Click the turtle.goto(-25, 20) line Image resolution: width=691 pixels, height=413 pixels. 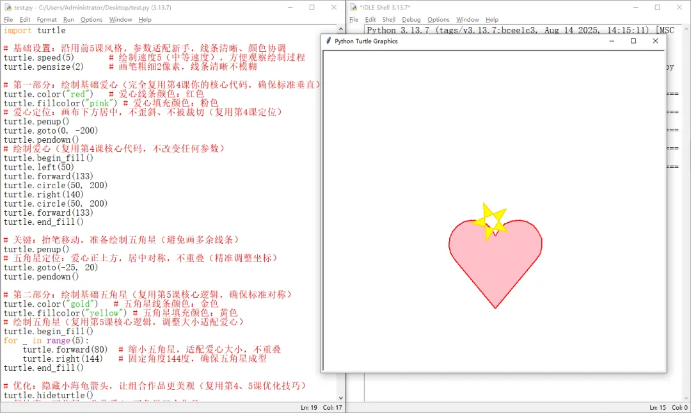(51, 268)
